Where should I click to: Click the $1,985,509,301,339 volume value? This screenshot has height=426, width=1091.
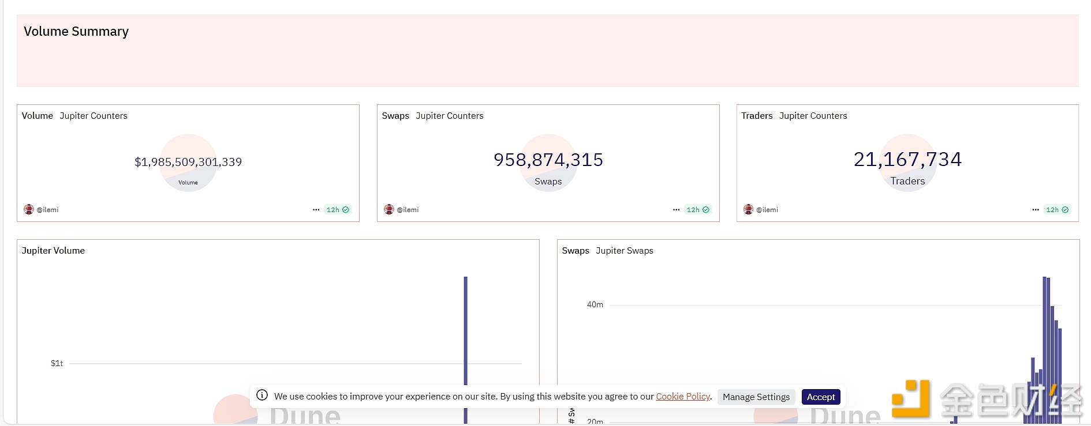[x=188, y=162]
